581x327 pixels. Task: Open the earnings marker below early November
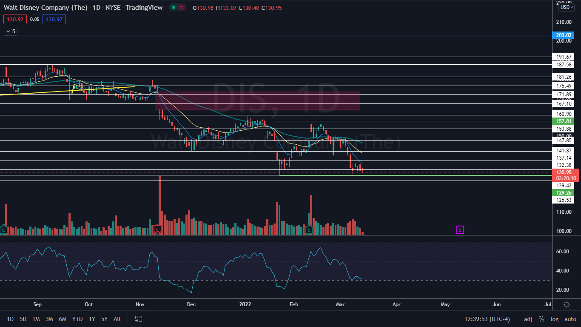(x=157, y=230)
